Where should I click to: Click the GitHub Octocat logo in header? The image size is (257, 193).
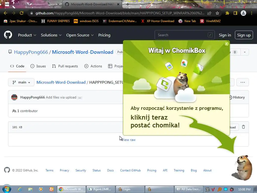[8, 35]
